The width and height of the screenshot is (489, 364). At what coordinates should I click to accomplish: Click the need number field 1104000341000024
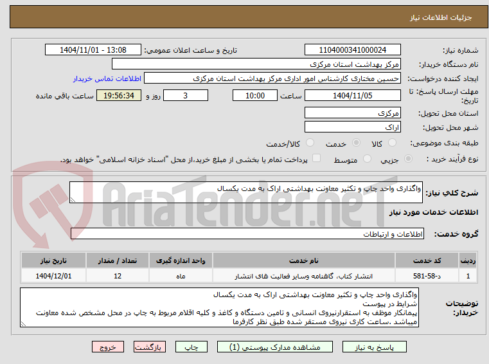coord(352,50)
